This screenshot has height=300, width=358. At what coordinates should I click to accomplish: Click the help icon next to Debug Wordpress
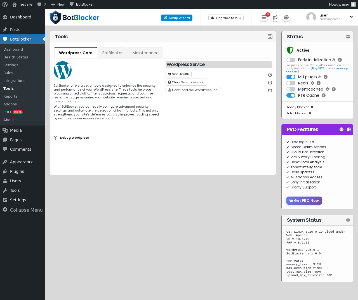click(x=55, y=138)
